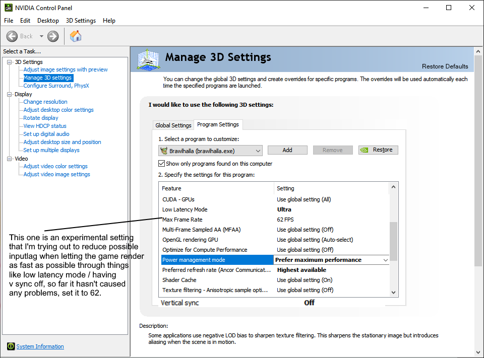Image resolution: width=484 pixels, height=358 pixels.
Task: Open Set up multiple displays
Action: click(51, 150)
